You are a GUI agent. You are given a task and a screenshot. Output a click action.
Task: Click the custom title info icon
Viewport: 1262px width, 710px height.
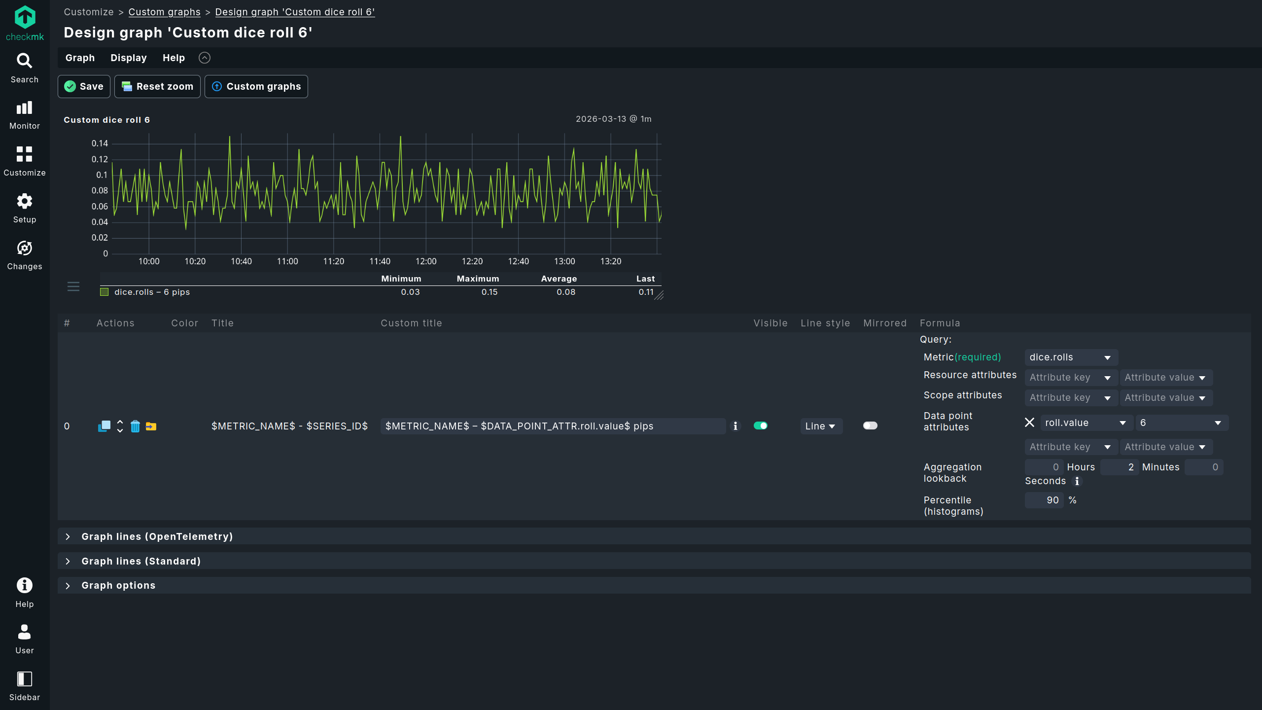[x=736, y=426]
